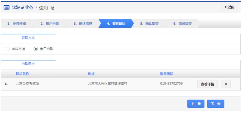Click the 自取网点 section heading
The width and height of the screenshot is (242, 113).
(28, 64)
